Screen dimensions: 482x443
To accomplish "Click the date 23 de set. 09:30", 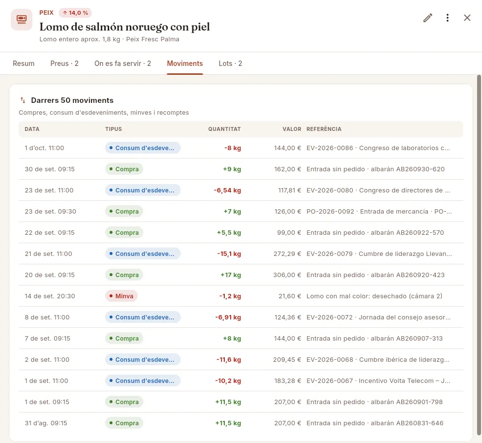I will 50,212.
